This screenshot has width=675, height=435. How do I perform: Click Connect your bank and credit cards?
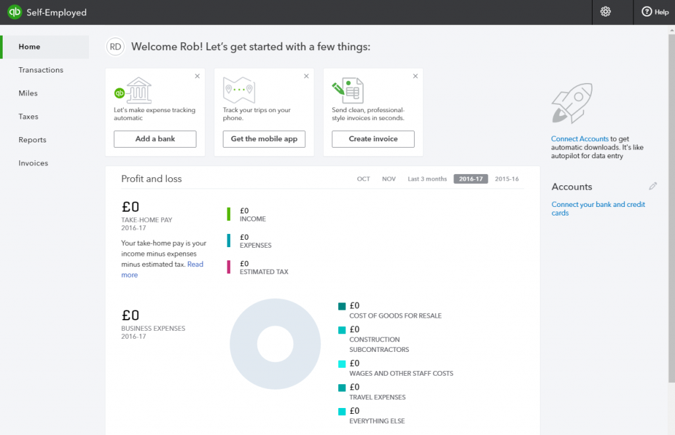[x=599, y=209]
